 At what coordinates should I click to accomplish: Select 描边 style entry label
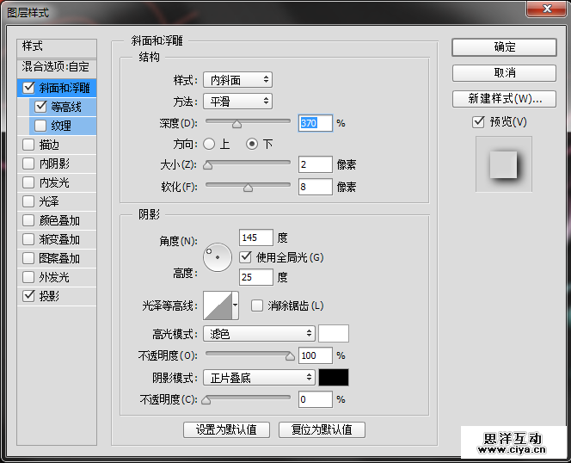pos(49,145)
